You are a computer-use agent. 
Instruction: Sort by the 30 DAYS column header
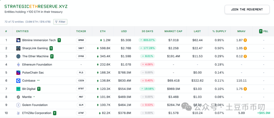pyautogui.click(x=147, y=31)
